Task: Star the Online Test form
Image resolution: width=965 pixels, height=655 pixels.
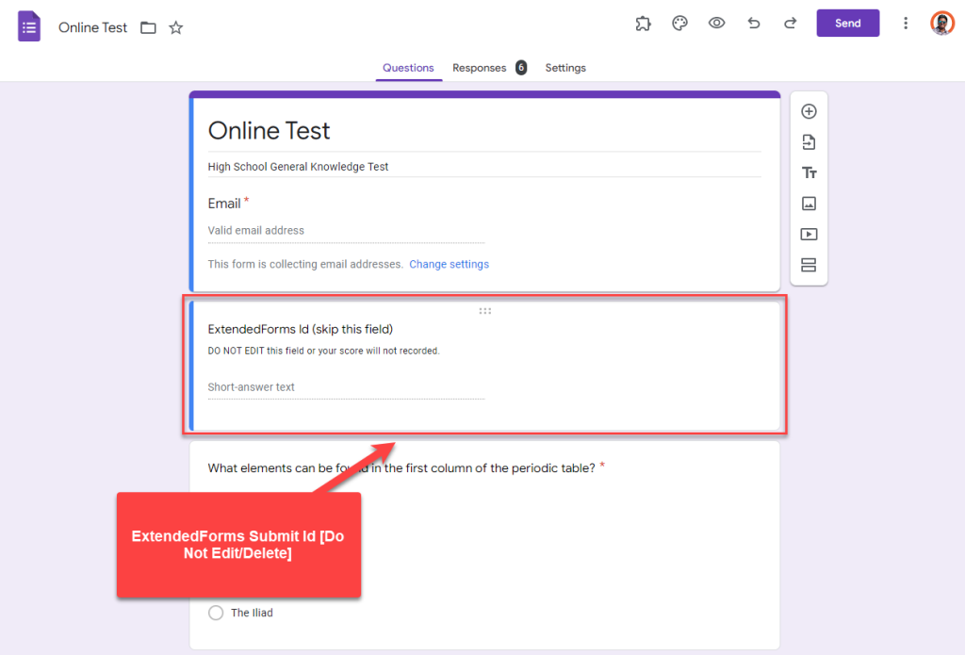Action: click(x=176, y=27)
